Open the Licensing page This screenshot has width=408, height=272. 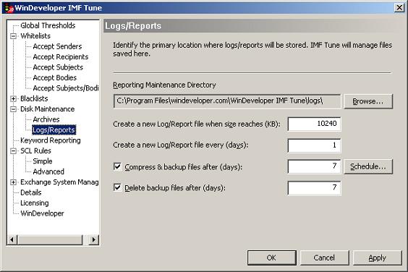coord(34,203)
